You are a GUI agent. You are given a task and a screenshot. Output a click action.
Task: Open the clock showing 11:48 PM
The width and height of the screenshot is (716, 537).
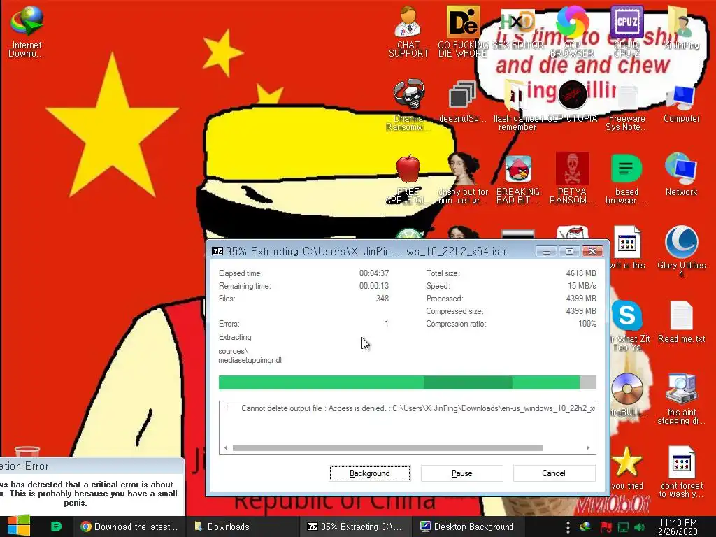click(678, 527)
